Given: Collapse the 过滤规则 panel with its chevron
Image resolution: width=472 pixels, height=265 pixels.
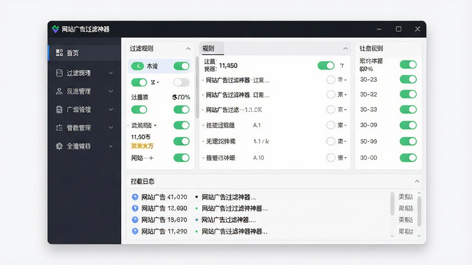Looking at the screenshot, I should [x=188, y=48].
